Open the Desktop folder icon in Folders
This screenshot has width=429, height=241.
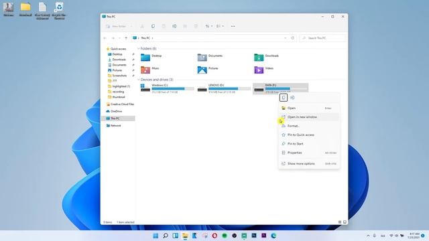[x=145, y=57]
